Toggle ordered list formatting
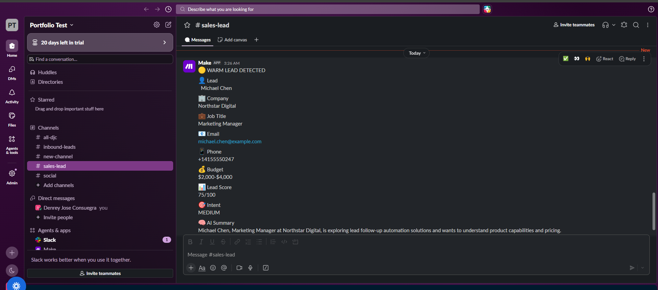 coord(248,242)
